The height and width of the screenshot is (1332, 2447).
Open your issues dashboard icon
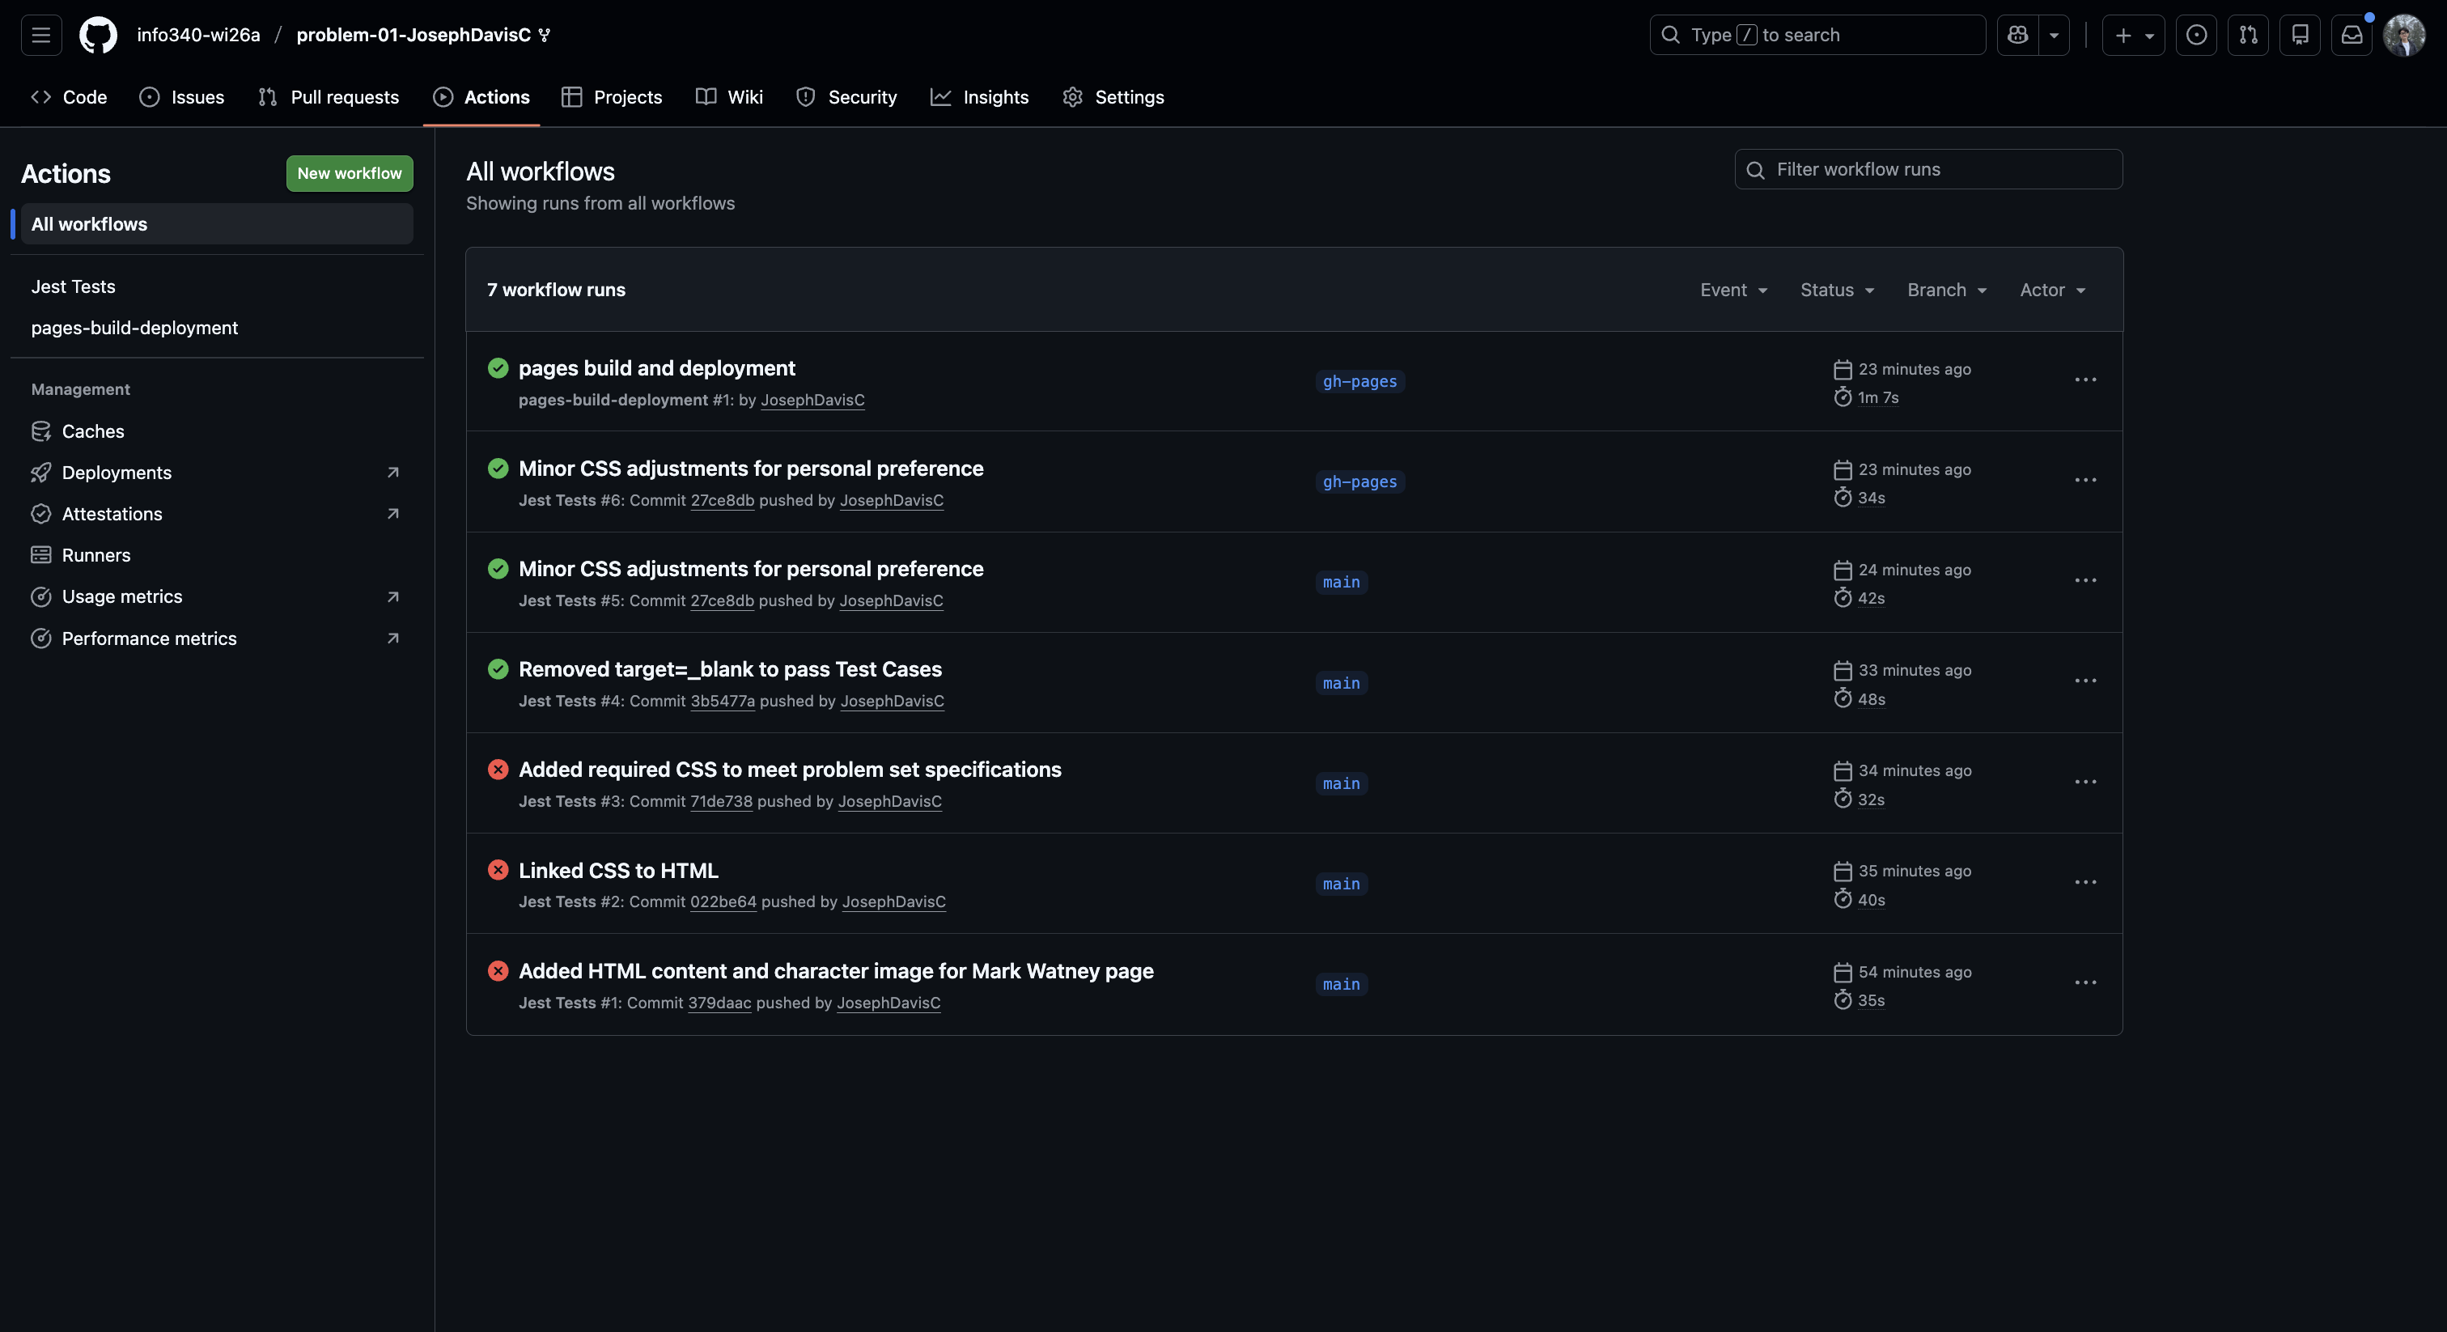click(2196, 34)
